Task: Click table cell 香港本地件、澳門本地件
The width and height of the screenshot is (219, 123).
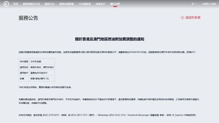Action: 42,67
